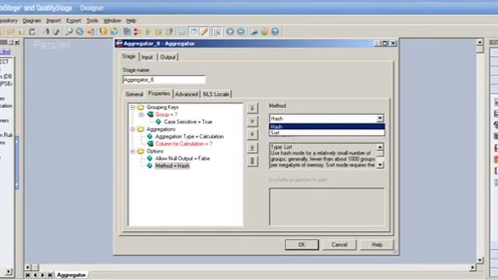The width and height of the screenshot is (498, 280).
Task: Switch to the Output tab
Action: pyautogui.click(x=168, y=57)
